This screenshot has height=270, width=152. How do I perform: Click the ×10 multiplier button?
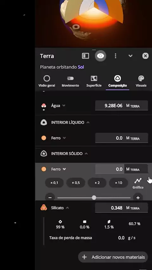click(118, 183)
